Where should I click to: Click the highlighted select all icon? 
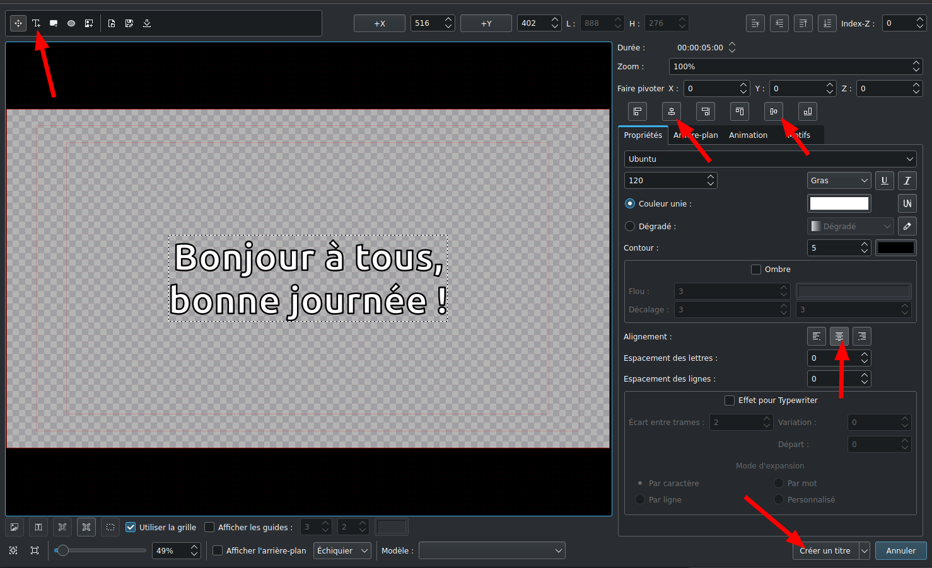(86, 527)
